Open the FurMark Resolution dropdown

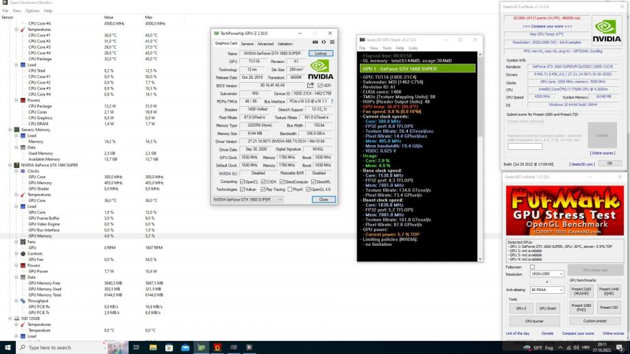546,274
